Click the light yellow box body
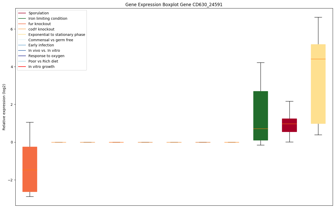 coord(318,84)
